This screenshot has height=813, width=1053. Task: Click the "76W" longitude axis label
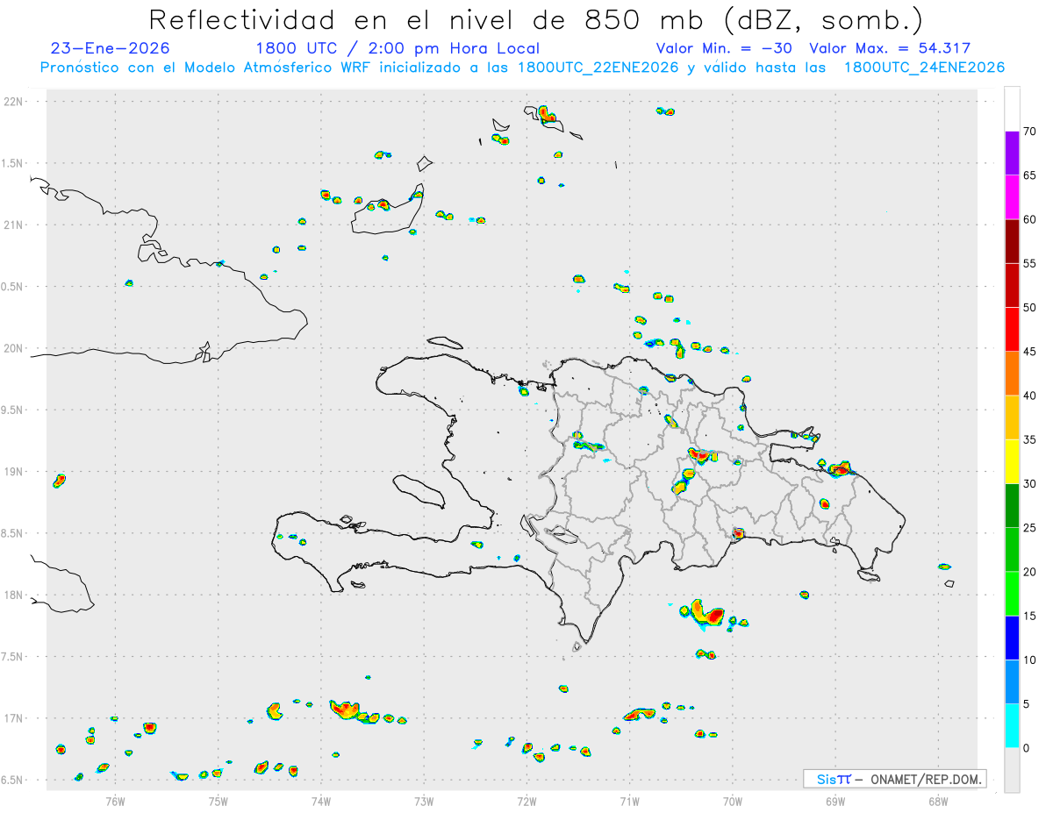click(x=115, y=800)
